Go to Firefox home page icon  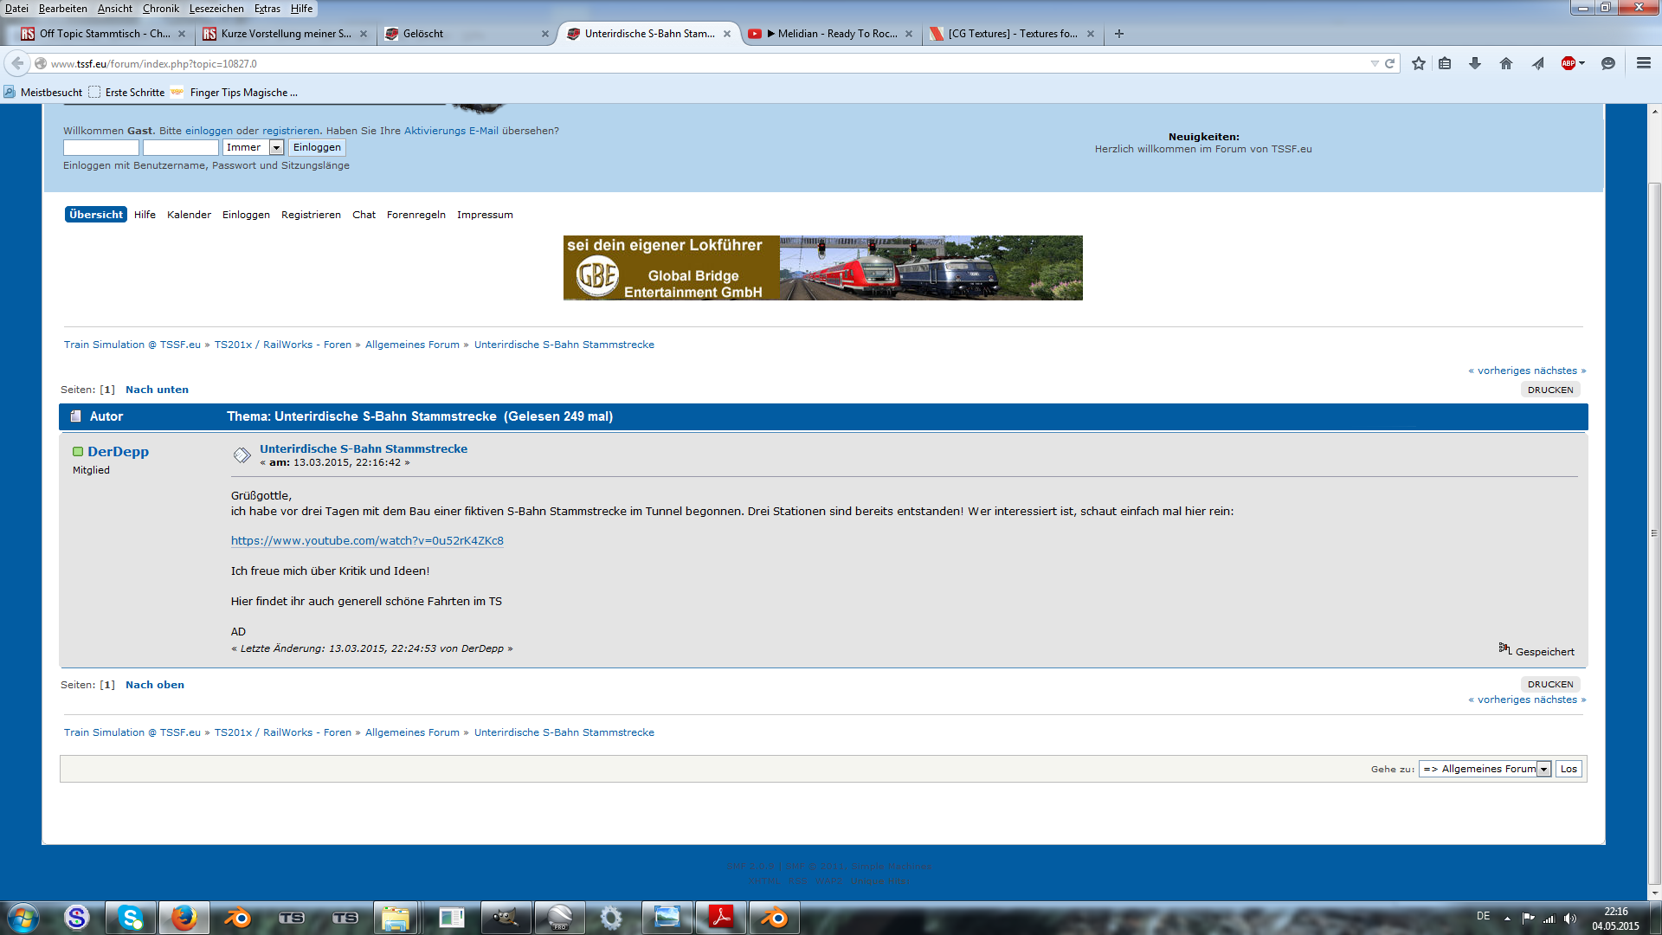pos(1506,63)
